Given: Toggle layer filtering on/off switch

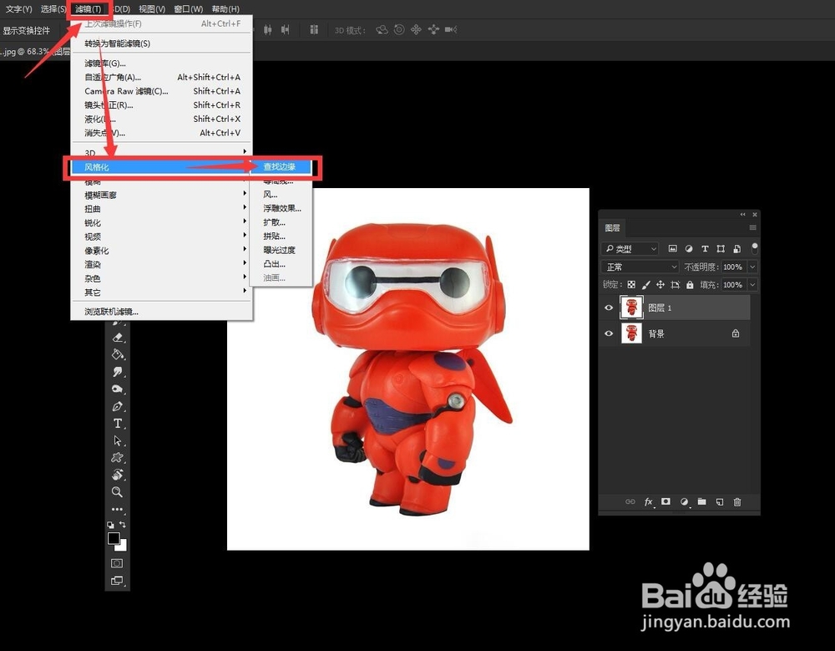Looking at the screenshot, I should (755, 248).
